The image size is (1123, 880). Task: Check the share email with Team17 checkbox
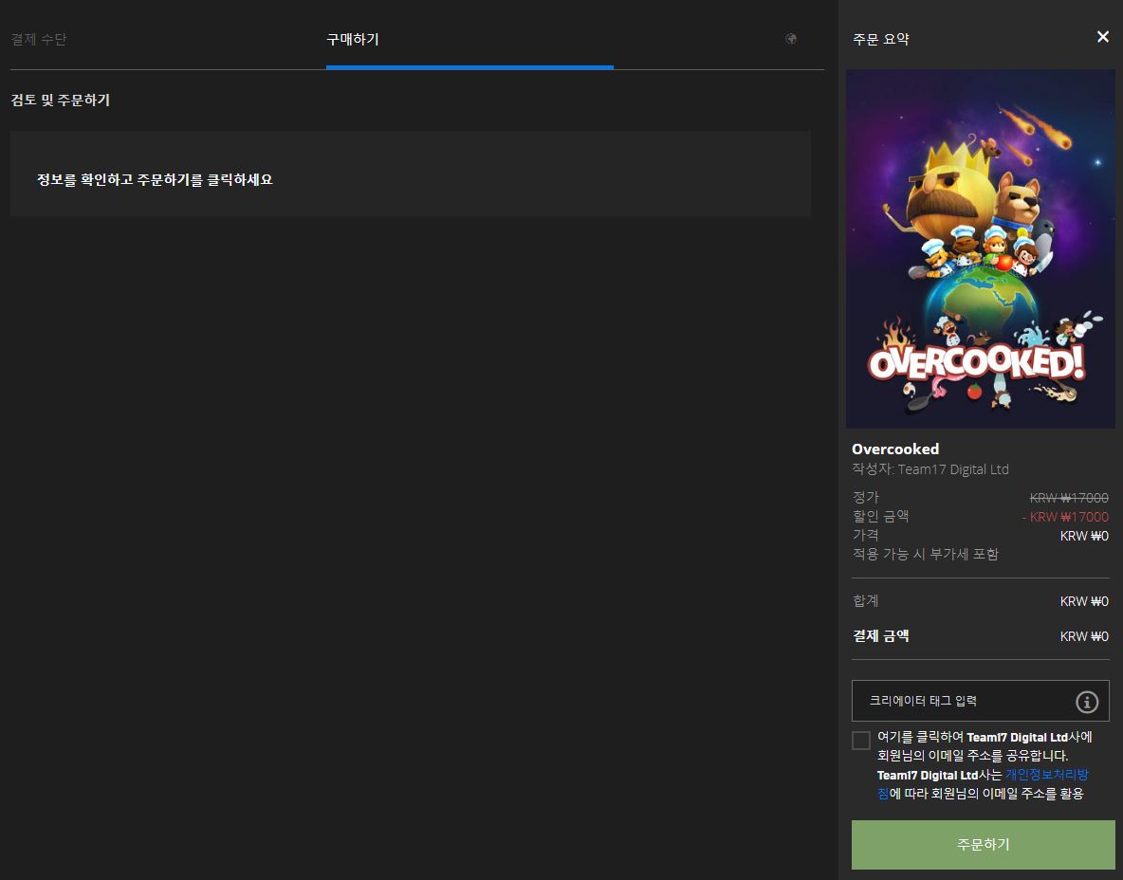(x=861, y=740)
